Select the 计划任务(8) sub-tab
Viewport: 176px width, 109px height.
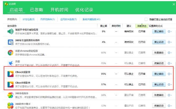click(29, 19)
